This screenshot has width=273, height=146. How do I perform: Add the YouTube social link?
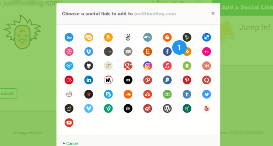click(x=69, y=123)
